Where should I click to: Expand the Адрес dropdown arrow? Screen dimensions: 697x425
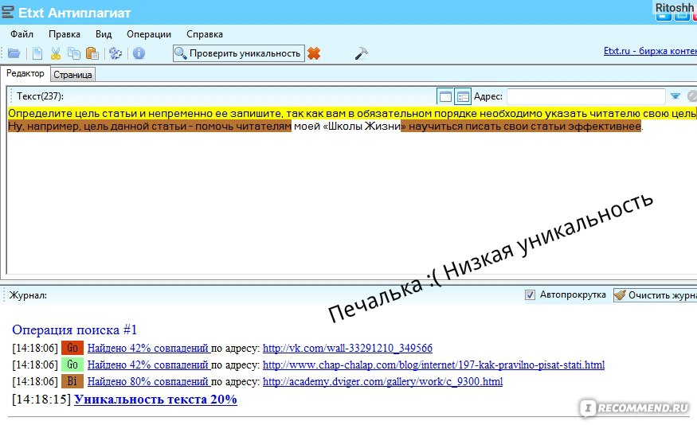[x=675, y=96]
